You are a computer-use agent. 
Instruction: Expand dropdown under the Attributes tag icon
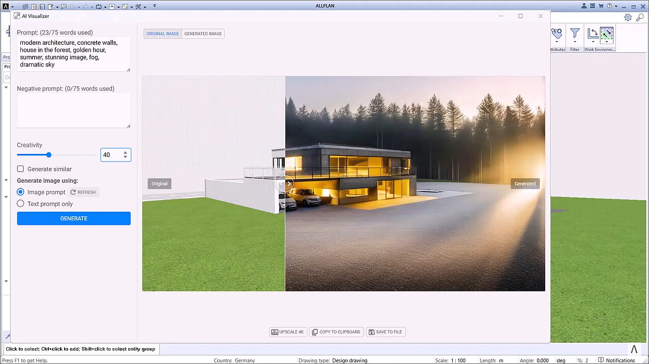(556, 42)
